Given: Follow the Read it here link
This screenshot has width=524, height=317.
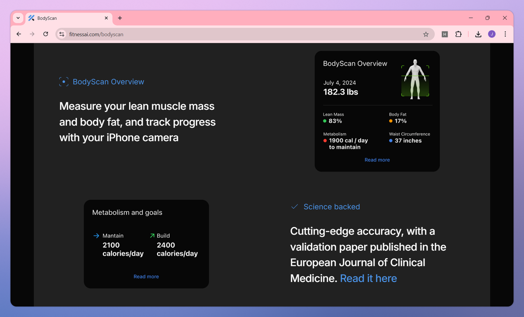Looking at the screenshot, I should click(368, 278).
